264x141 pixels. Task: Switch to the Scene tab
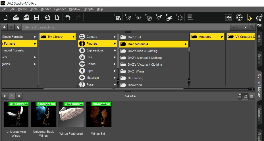point(259,59)
